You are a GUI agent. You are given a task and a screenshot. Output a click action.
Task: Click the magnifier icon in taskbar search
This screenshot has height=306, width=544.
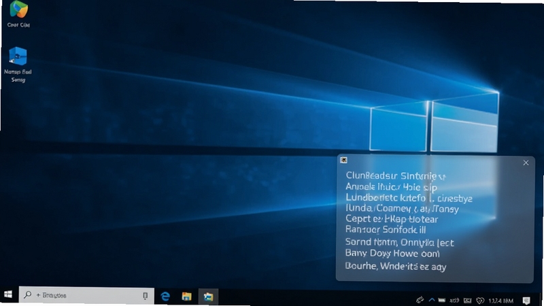27,295
